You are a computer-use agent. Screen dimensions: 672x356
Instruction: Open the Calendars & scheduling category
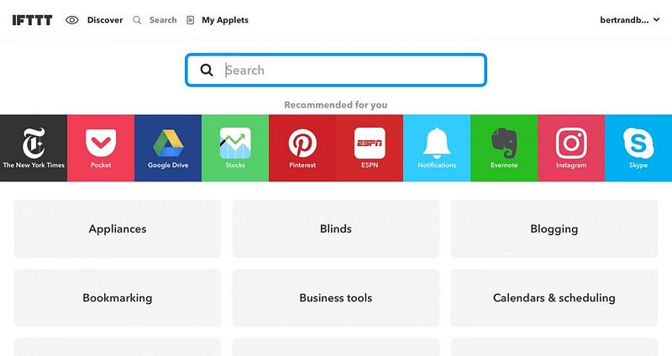pyautogui.click(x=554, y=298)
